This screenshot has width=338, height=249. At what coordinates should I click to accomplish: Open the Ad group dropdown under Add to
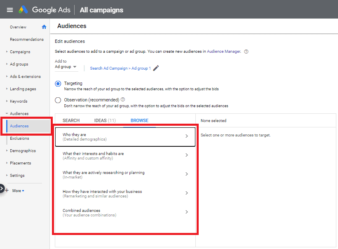tap(66, 67)
